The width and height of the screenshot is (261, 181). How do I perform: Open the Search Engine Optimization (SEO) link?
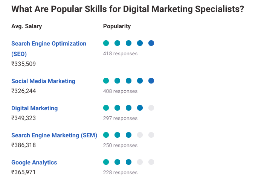[49, 44]
